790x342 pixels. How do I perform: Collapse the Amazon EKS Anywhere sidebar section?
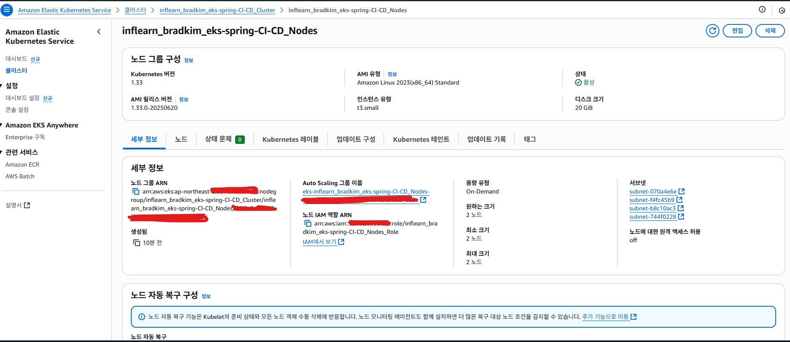pos(2,125)
